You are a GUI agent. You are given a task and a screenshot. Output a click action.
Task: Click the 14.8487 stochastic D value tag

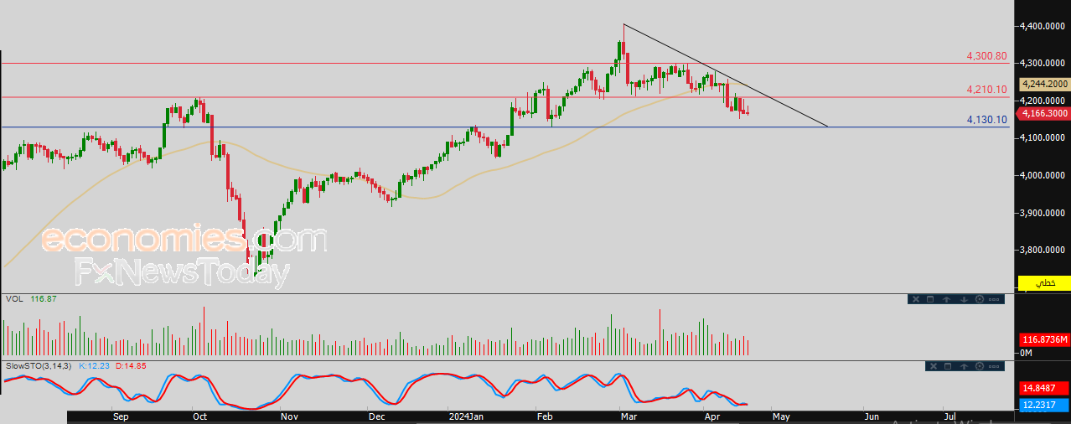click(x=1044, y=388)
